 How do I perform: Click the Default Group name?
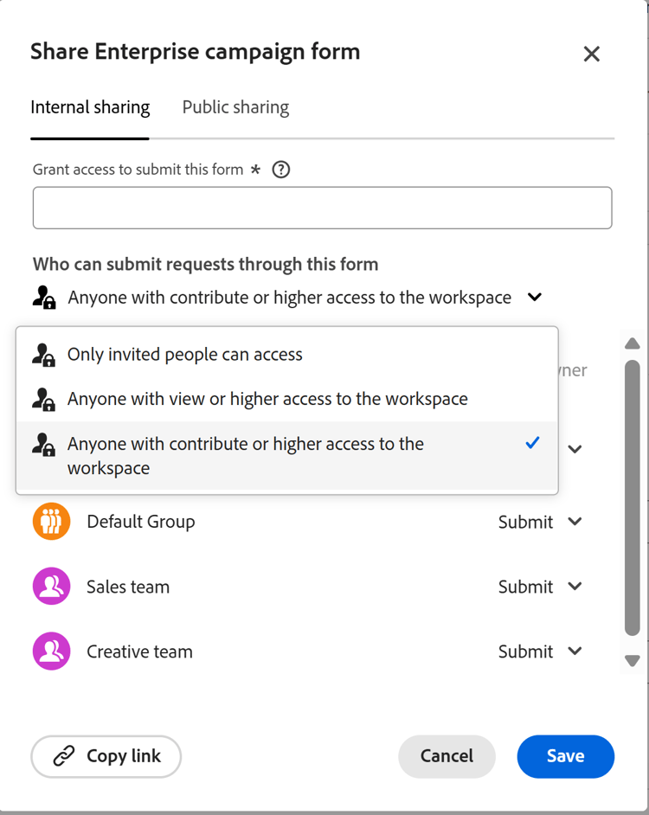pos(141,522)
